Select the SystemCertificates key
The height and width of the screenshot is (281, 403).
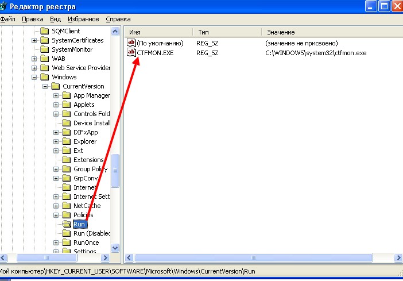pos(77,40)
